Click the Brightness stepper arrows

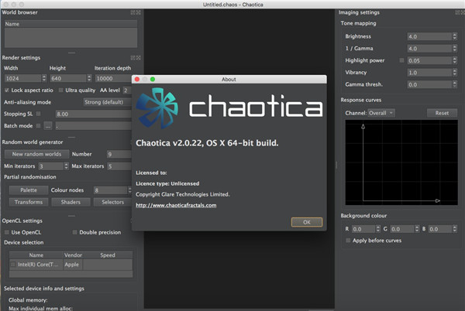455,36
